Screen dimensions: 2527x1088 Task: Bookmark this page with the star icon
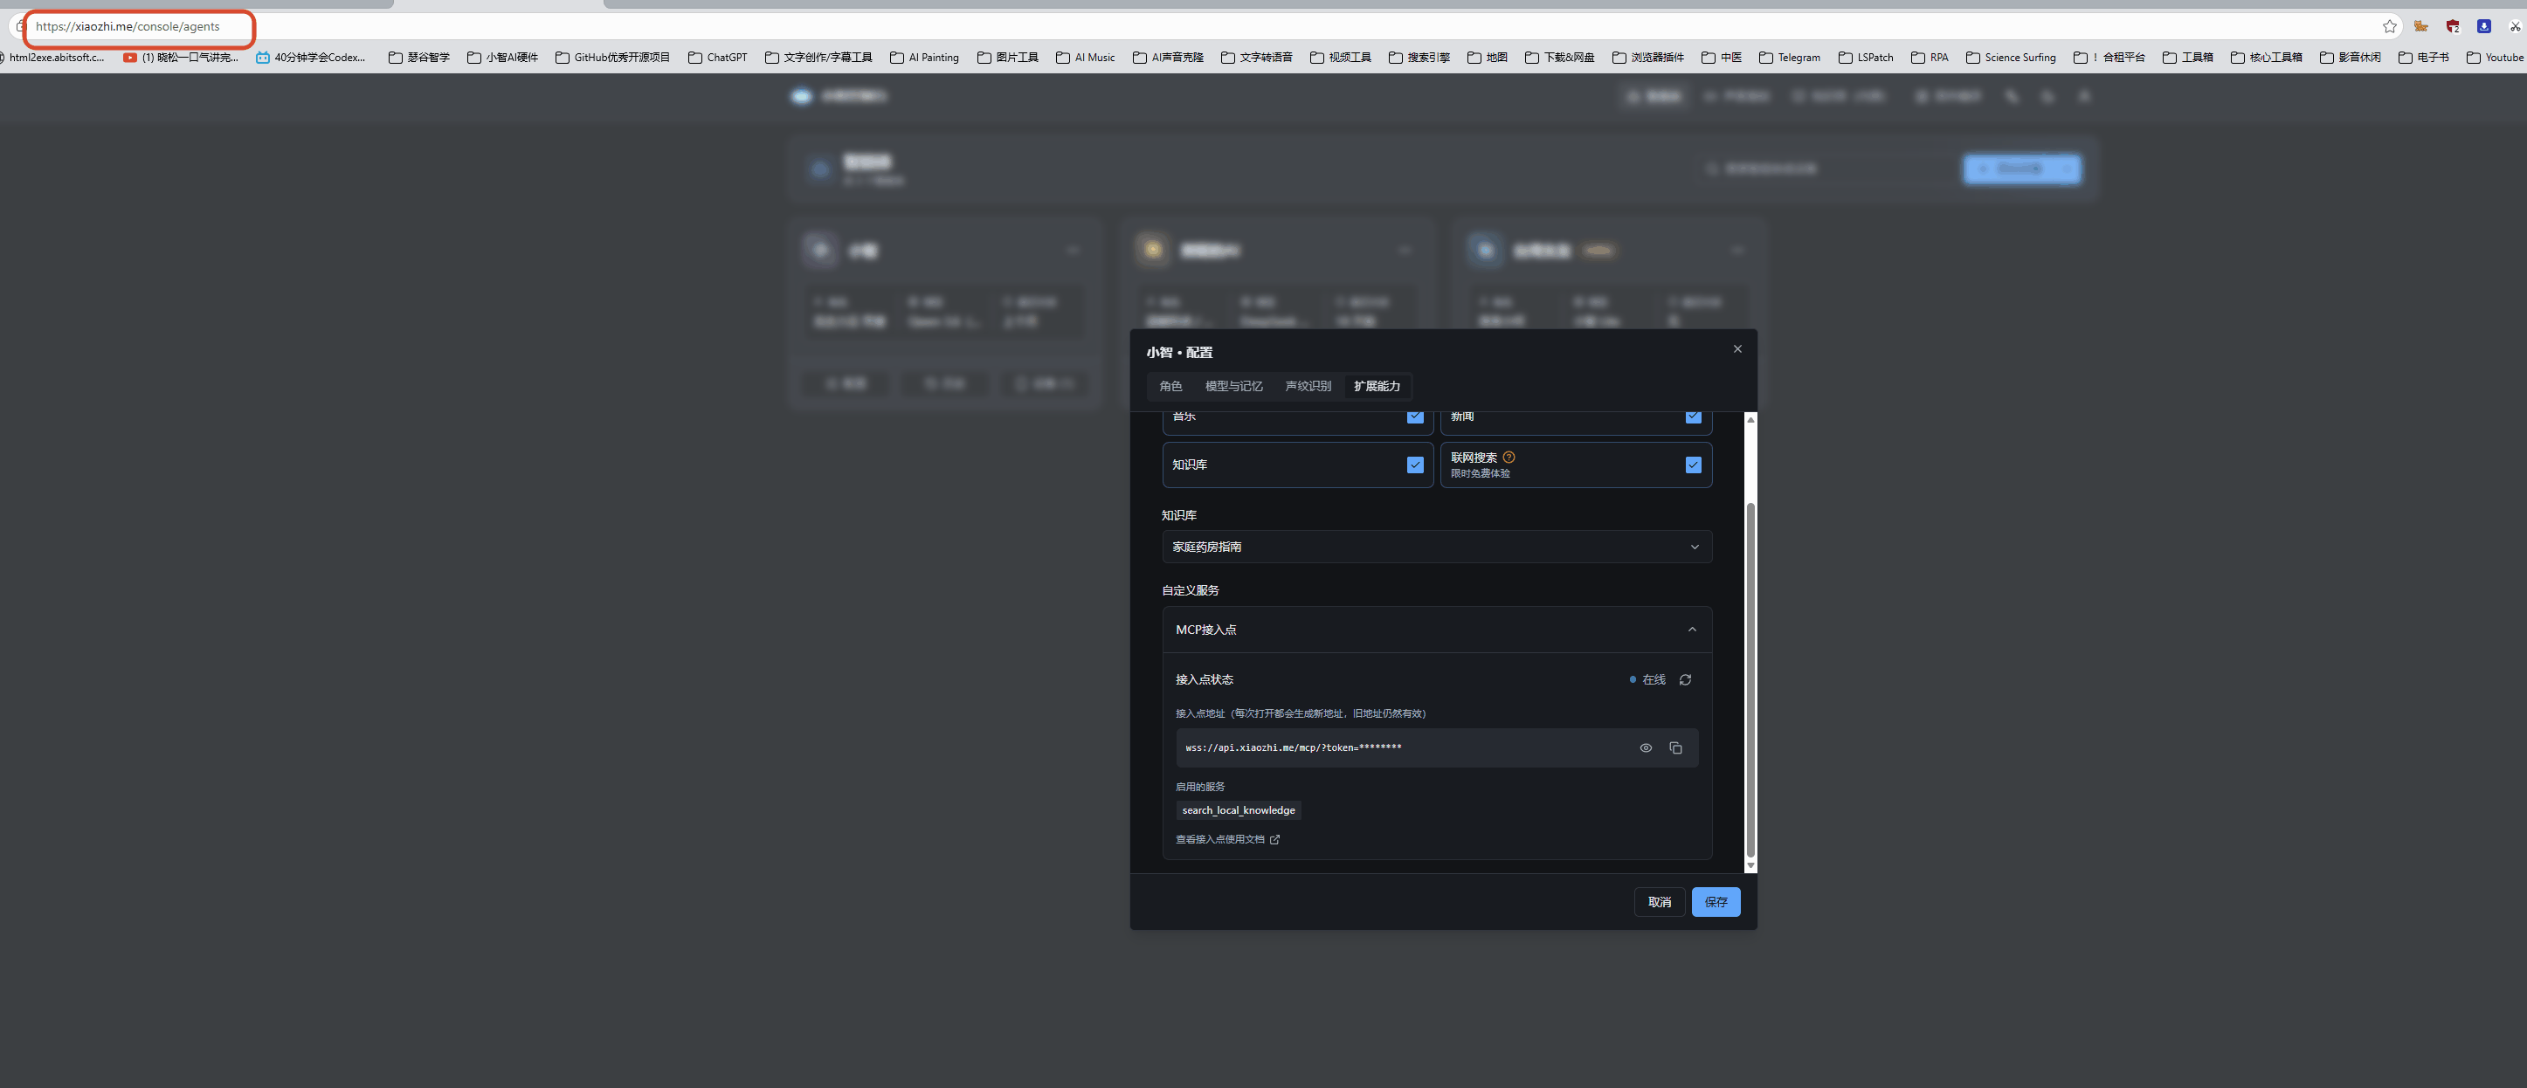coord(2390,26)
